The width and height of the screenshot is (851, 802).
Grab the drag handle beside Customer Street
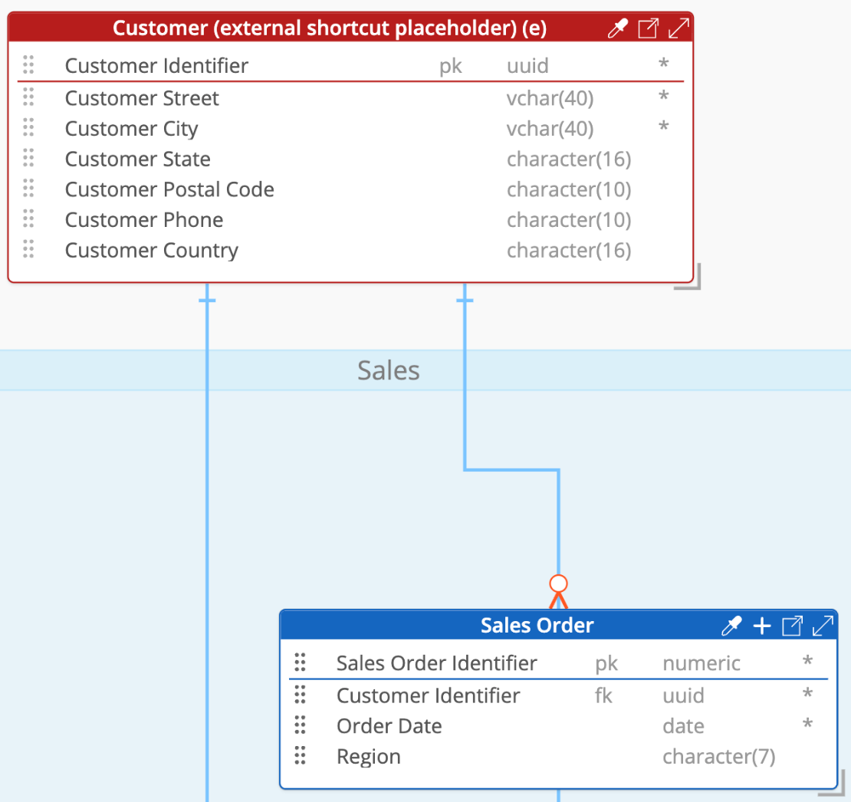[x=28, y=97]
